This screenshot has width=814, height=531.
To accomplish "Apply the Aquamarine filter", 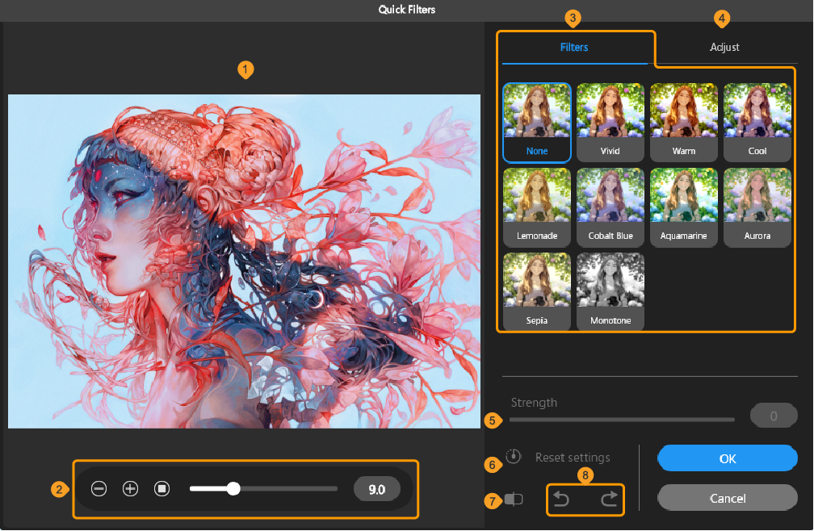I will pos(684,207).
